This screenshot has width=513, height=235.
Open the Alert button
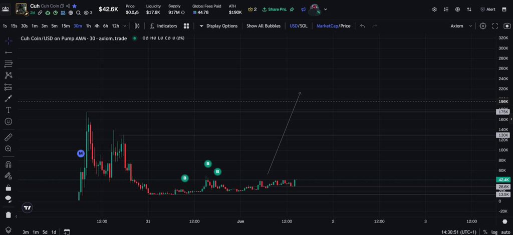click(488, 9)
